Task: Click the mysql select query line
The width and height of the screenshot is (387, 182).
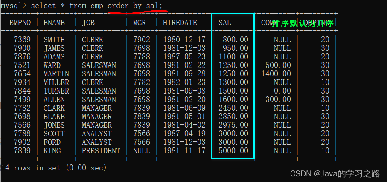Action: point(81,6)
